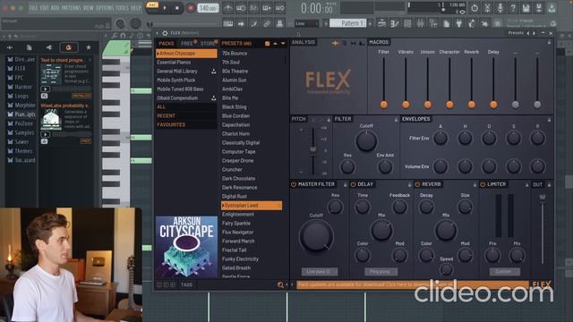Open the piano roll toolbar icon

395,23
